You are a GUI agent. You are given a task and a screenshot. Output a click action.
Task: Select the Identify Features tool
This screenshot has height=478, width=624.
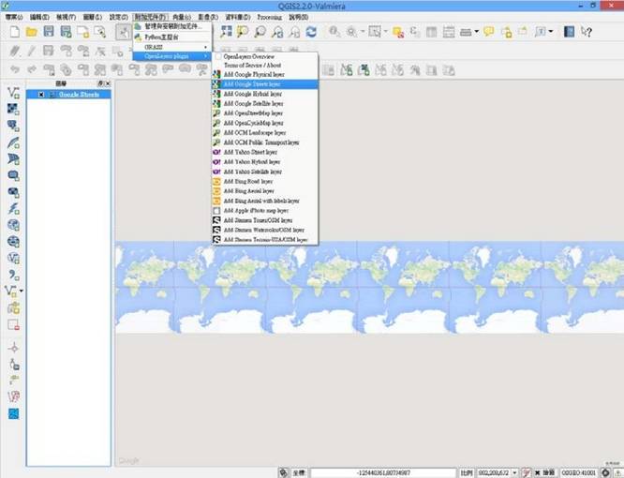(x=334, y=32)
